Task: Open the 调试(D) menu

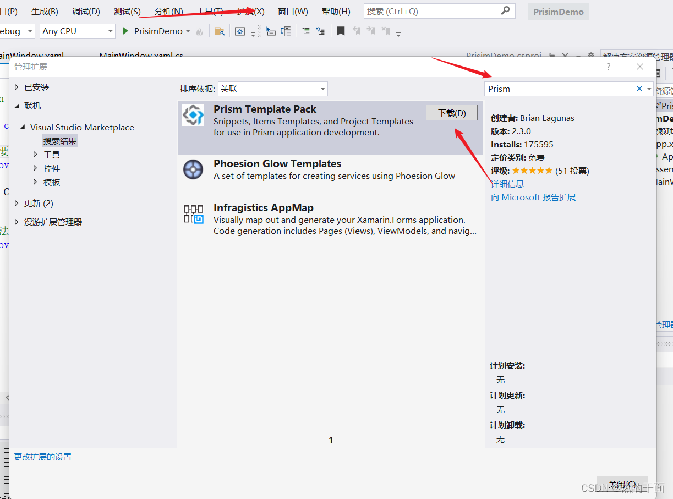Action: [x=86, y=11]
